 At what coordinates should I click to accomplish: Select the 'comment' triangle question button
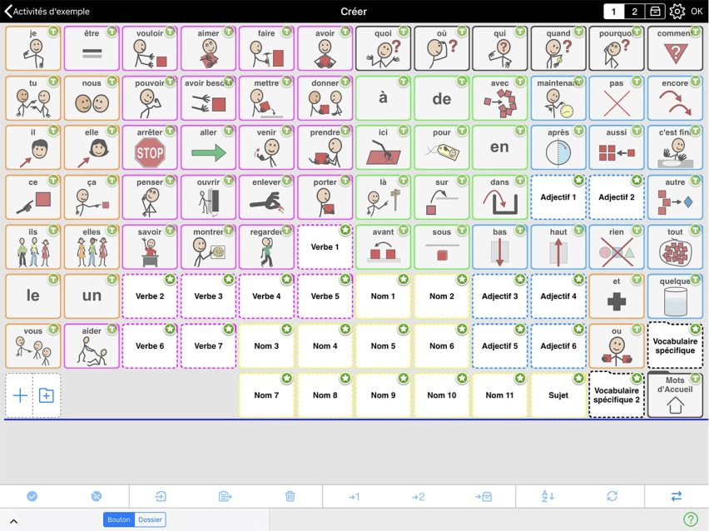(x=675, y=48)
